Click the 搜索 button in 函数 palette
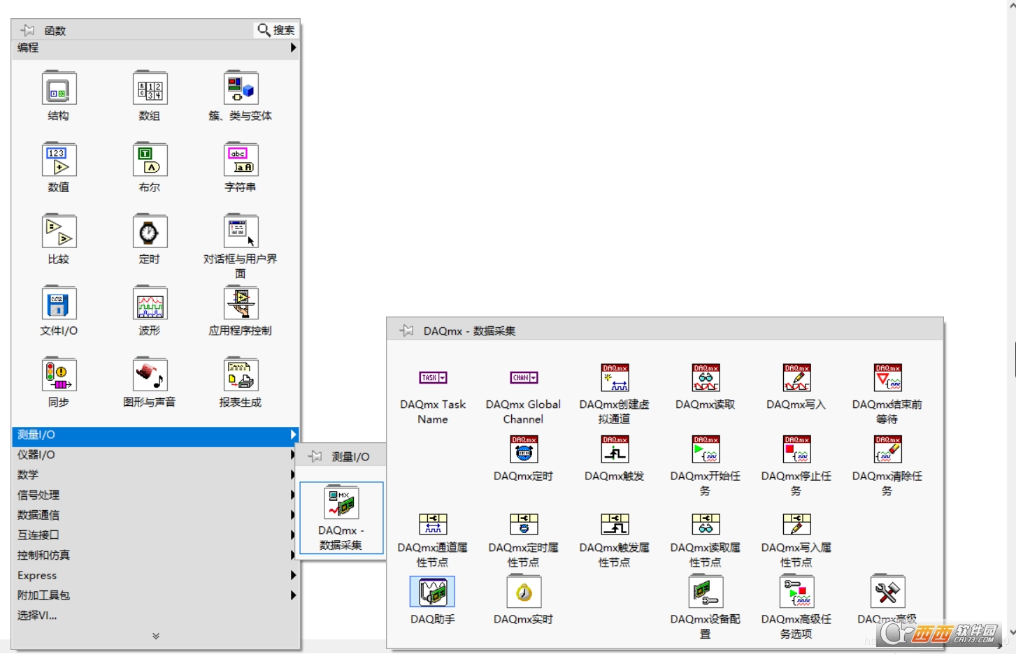The image size is (1016, 654). point(276,29)
